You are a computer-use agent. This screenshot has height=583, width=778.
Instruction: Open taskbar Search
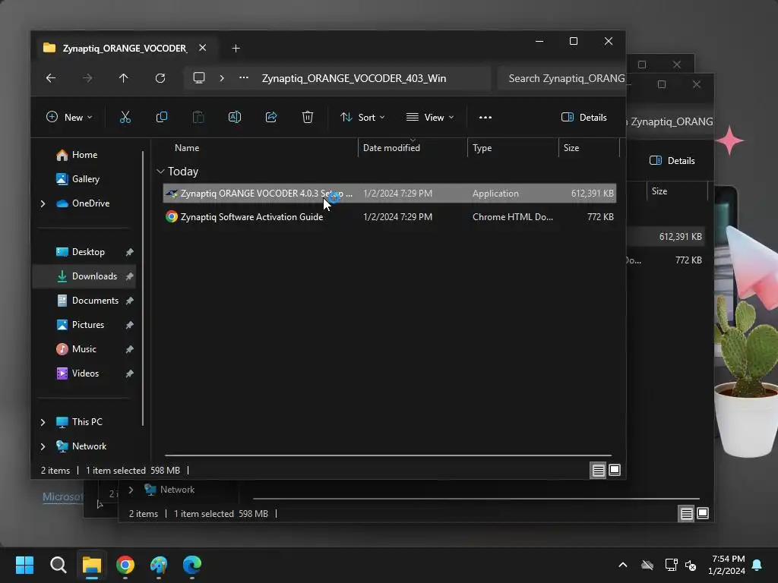tap(58, 565)
